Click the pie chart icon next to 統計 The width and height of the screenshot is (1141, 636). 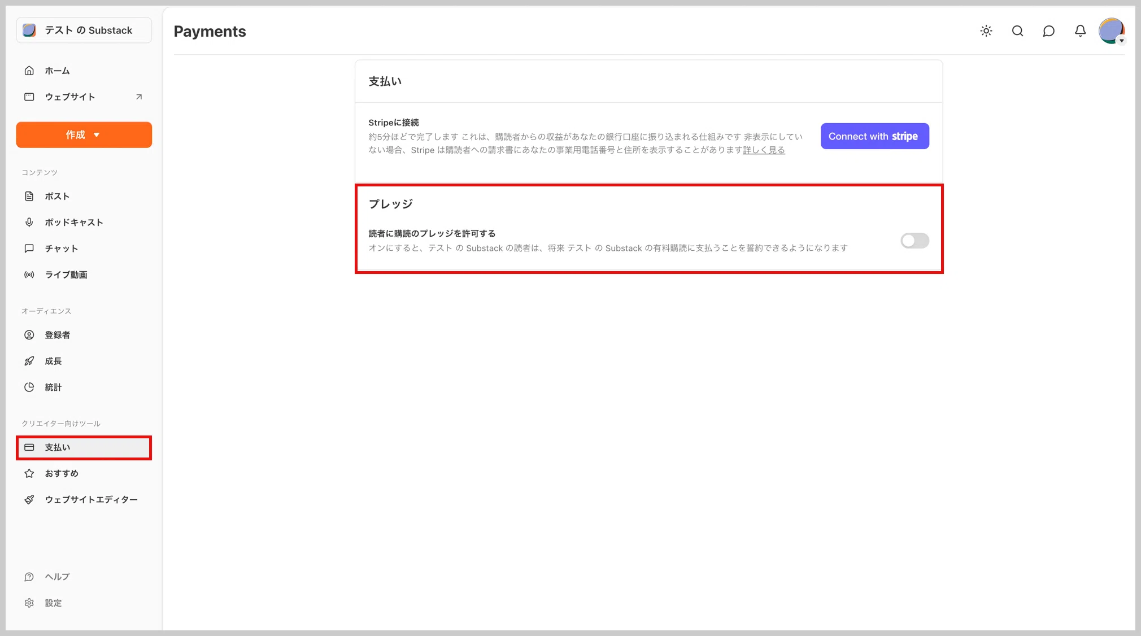29,387
